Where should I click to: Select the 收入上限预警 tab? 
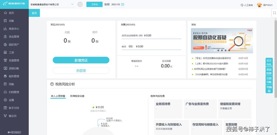(58, 96)
